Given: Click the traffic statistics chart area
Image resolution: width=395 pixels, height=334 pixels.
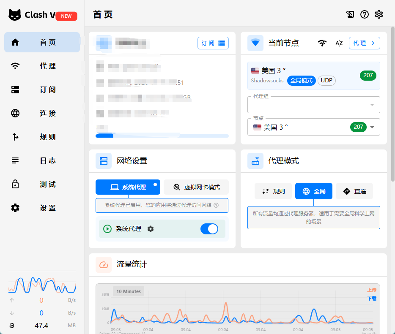Looking at the screenshot, I should [238, 309].
